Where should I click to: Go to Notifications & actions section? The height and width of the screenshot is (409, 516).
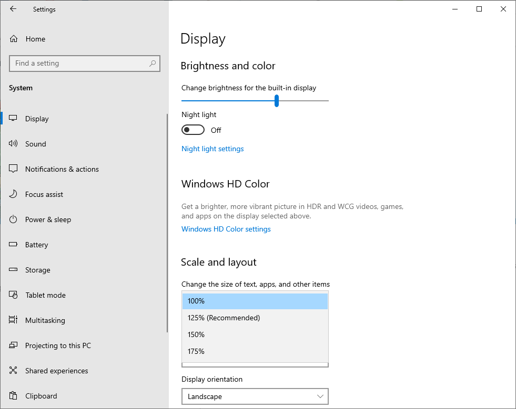tap(62, 169)
